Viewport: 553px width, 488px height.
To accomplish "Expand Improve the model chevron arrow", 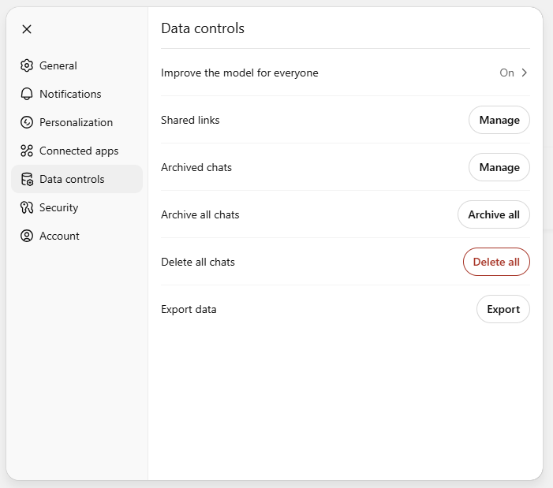I will 525,73.
